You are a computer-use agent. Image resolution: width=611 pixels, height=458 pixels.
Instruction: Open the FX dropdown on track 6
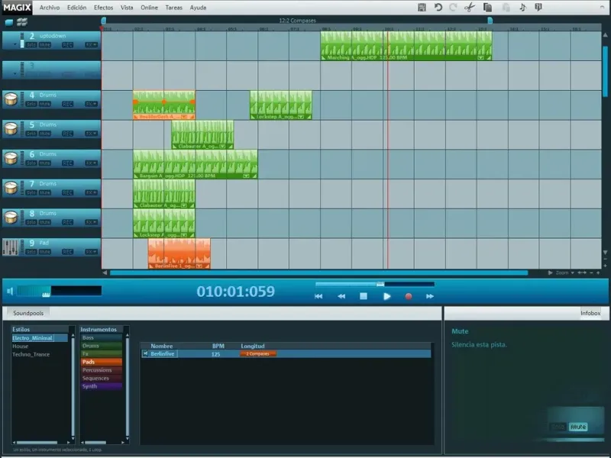[91, 163]
